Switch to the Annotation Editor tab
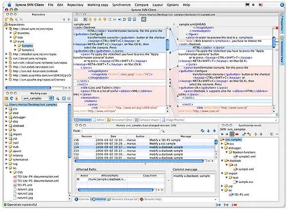 [120, 120]
